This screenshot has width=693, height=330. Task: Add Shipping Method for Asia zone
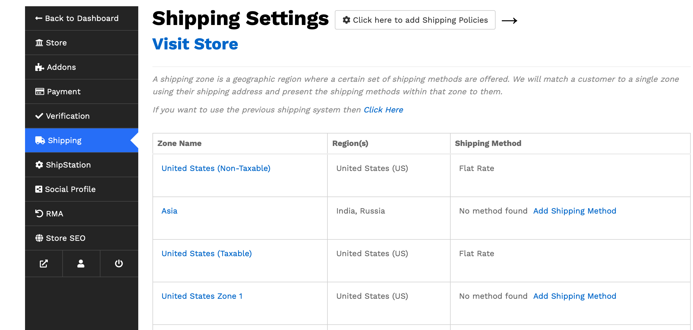point(575,211)
